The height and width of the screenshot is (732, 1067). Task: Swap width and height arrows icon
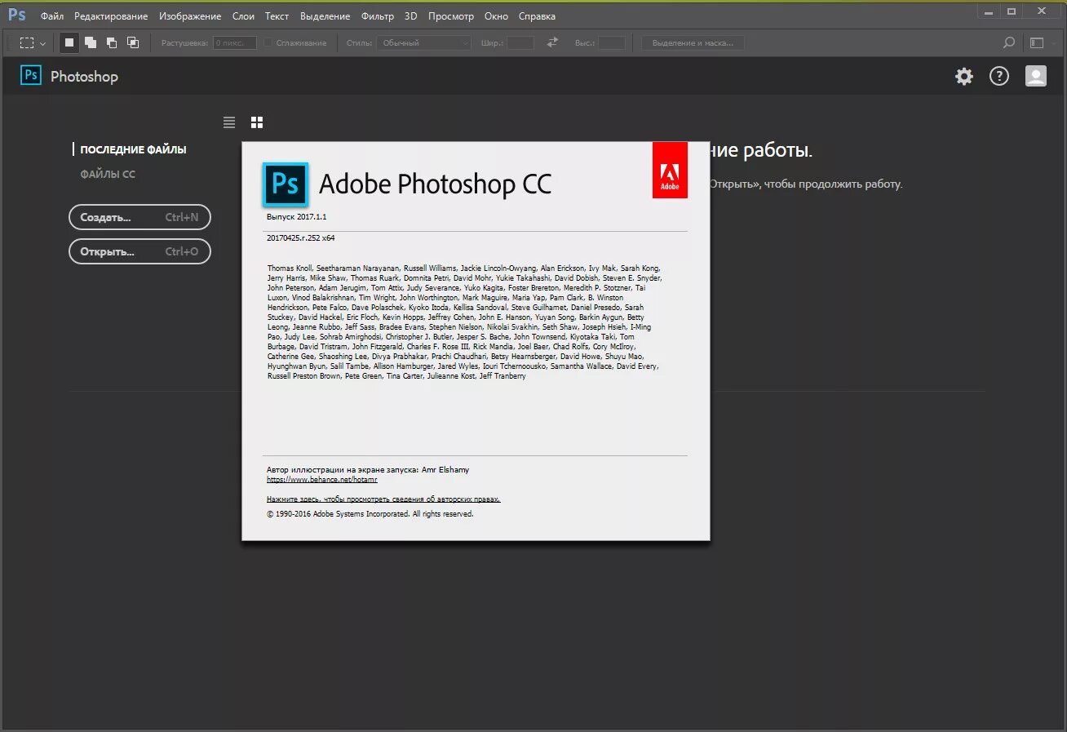[x=552, y=42]
